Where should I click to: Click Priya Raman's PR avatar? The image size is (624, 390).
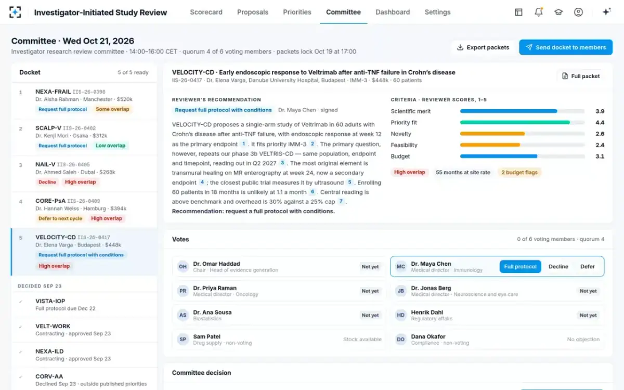pos(183,291)
